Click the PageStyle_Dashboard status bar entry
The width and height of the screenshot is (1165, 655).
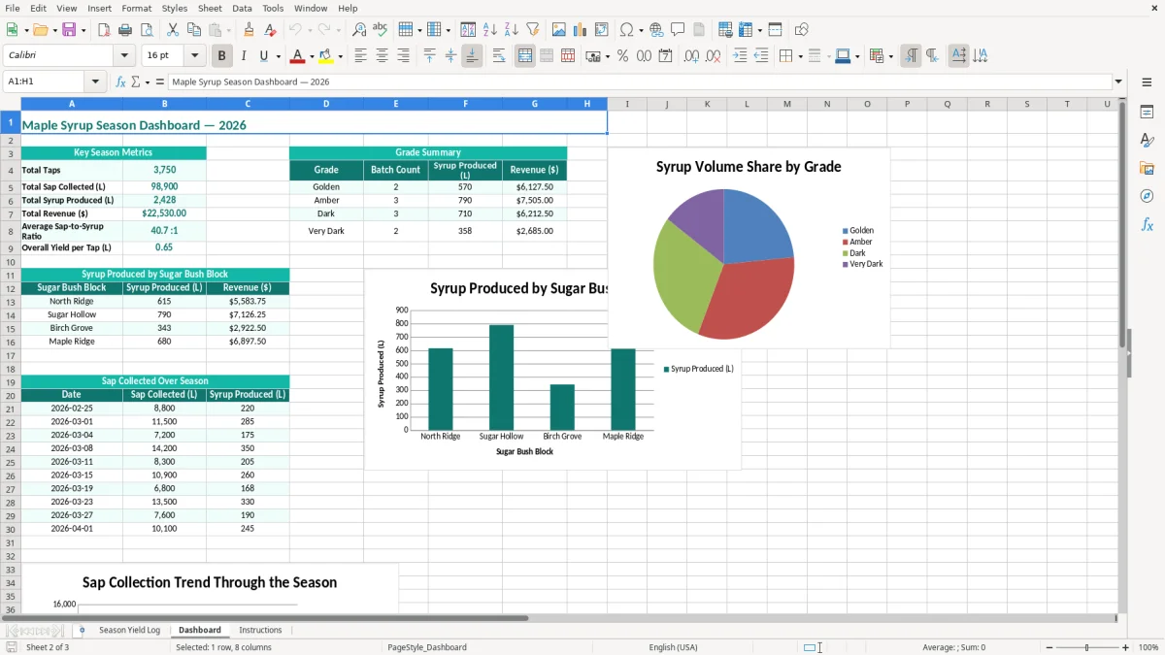point(426,647)
